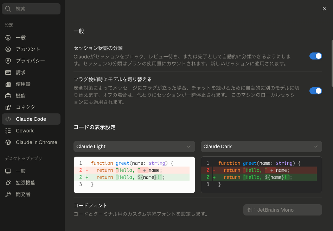The width and height of the screenshot is (333, 231).
Task: Open 一般 under the 設定 section
Action: tap(31, 38)
